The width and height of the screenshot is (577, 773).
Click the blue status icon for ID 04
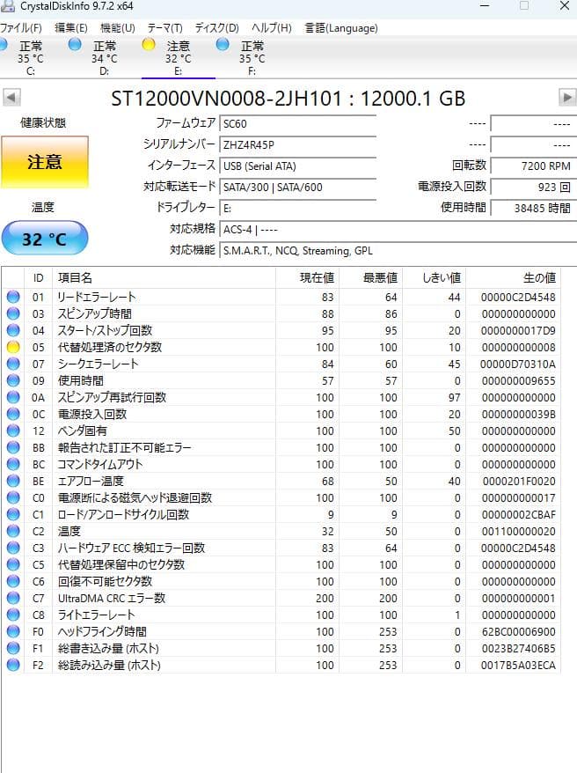pyautogui.click(x=13, y=330)
